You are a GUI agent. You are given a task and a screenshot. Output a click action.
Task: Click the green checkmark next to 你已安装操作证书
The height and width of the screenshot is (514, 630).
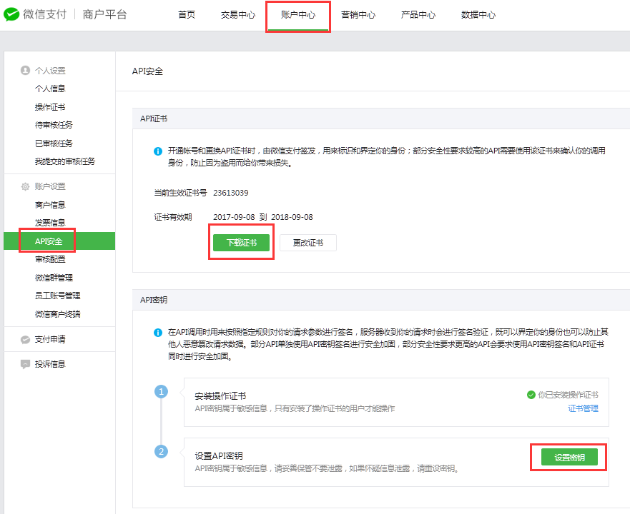(531, 395)
